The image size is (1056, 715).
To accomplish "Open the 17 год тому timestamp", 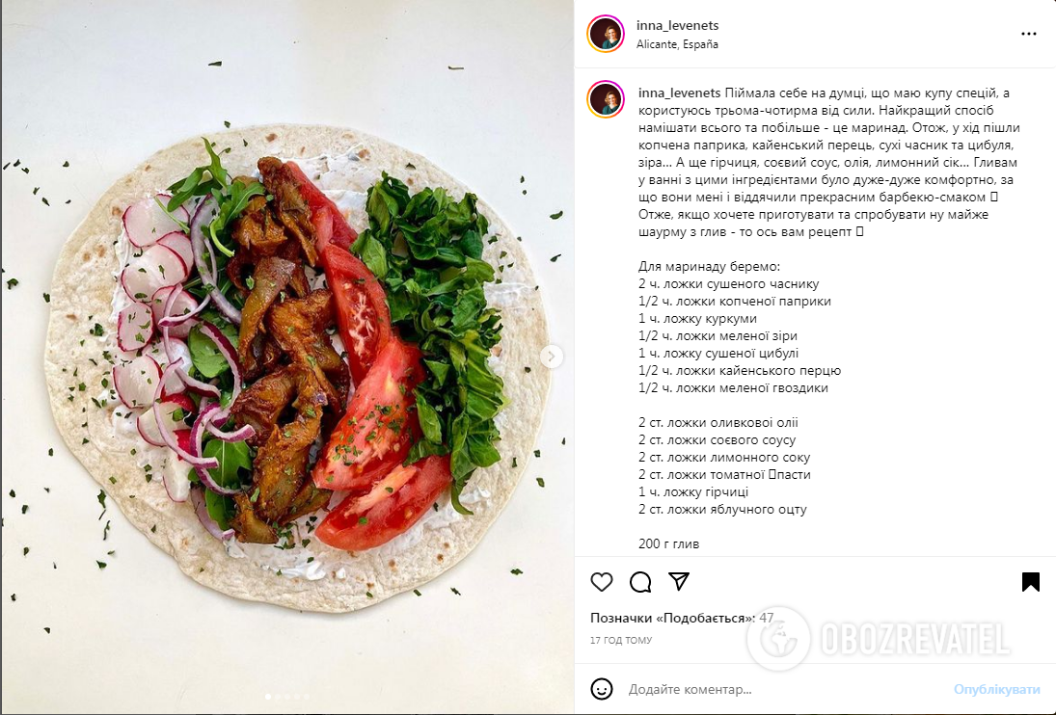I will coord(621,641).
